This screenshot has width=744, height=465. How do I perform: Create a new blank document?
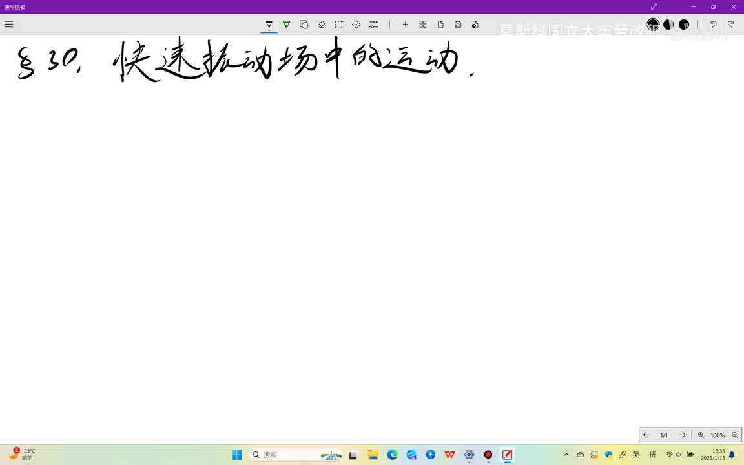coord(440,24)
